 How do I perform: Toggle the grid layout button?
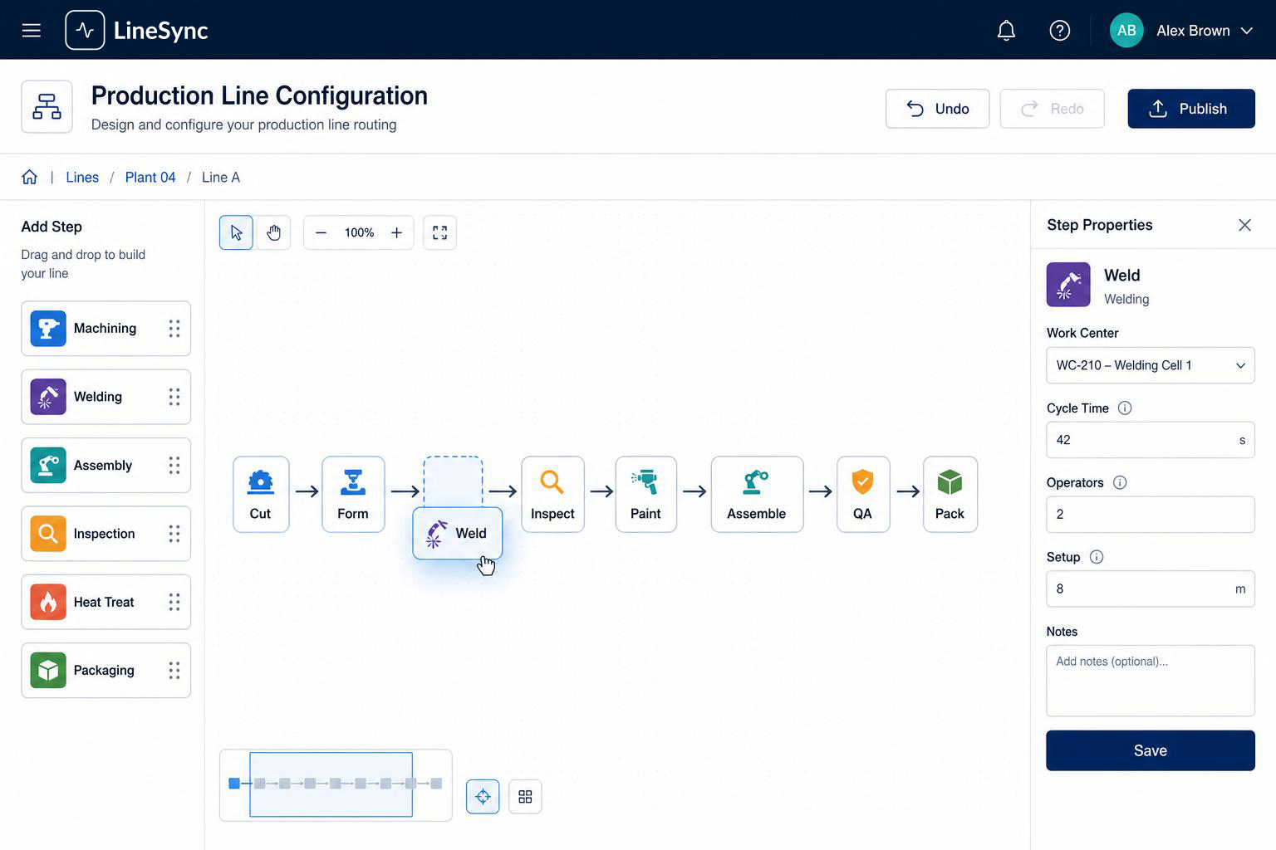525,797
